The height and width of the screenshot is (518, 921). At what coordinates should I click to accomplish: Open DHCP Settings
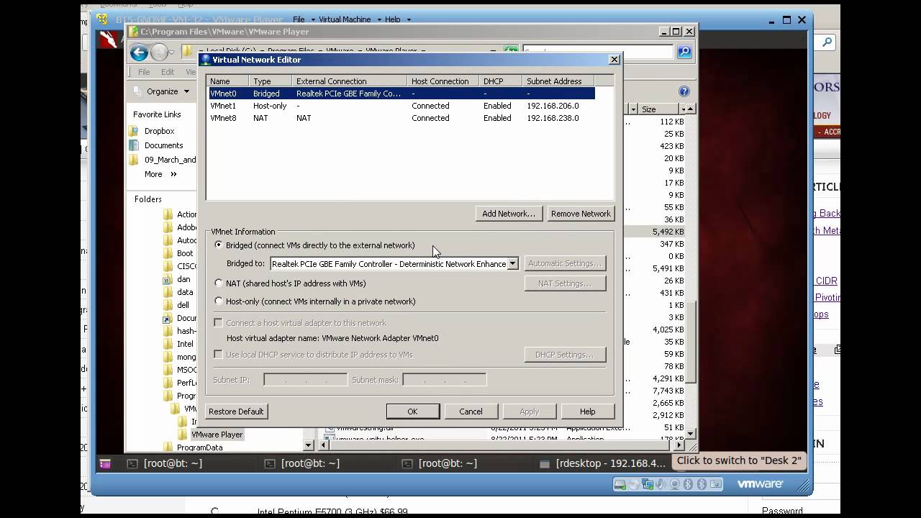565,355
